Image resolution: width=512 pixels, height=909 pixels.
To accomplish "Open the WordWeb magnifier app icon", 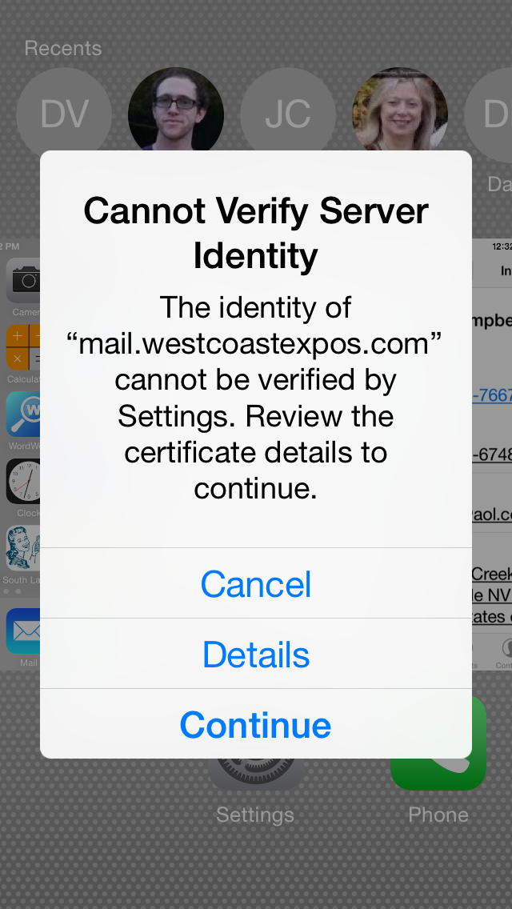I will [23, 414].
